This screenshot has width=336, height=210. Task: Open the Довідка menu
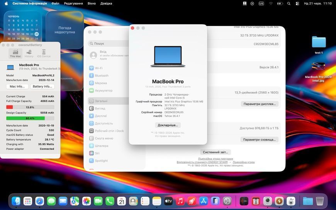106,3
